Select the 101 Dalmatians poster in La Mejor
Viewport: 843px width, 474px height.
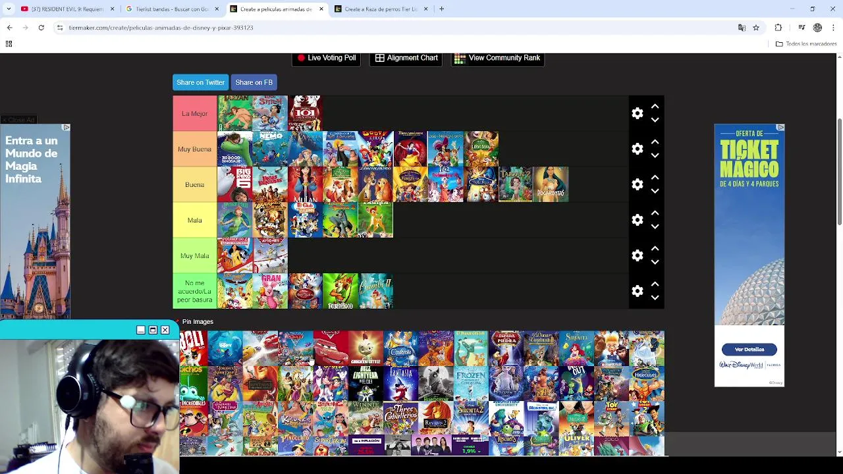click(x=305, y=113)
